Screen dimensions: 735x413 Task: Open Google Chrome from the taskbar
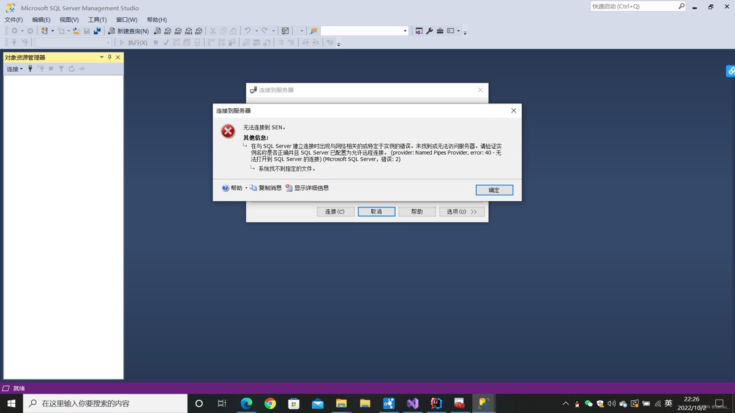(270, 403)
